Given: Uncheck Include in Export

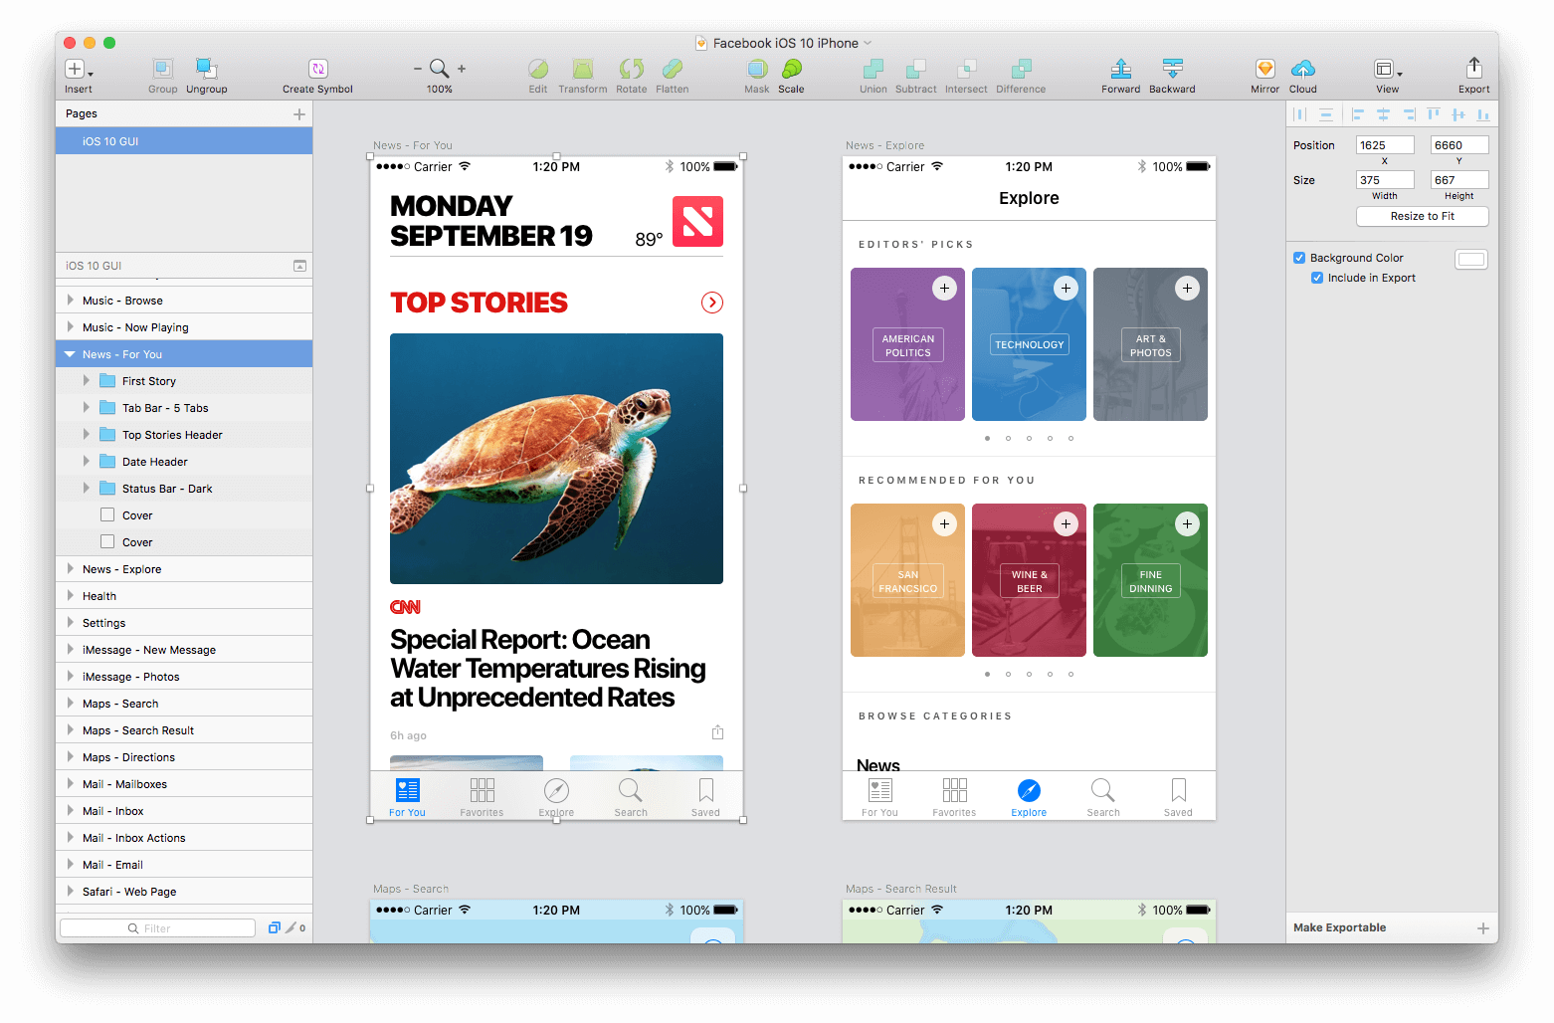Looking at the screenshot, I should (x=1317, y=278).
